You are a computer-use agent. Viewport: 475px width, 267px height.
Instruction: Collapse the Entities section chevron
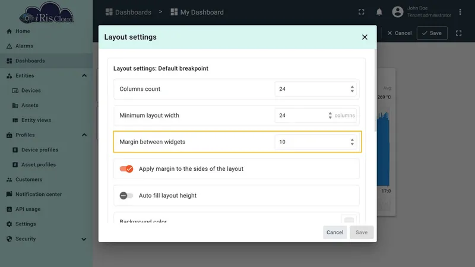(x=84, y=76)
